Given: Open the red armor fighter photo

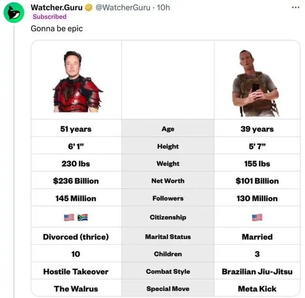Looking at the screenshot, I should 76,81.
